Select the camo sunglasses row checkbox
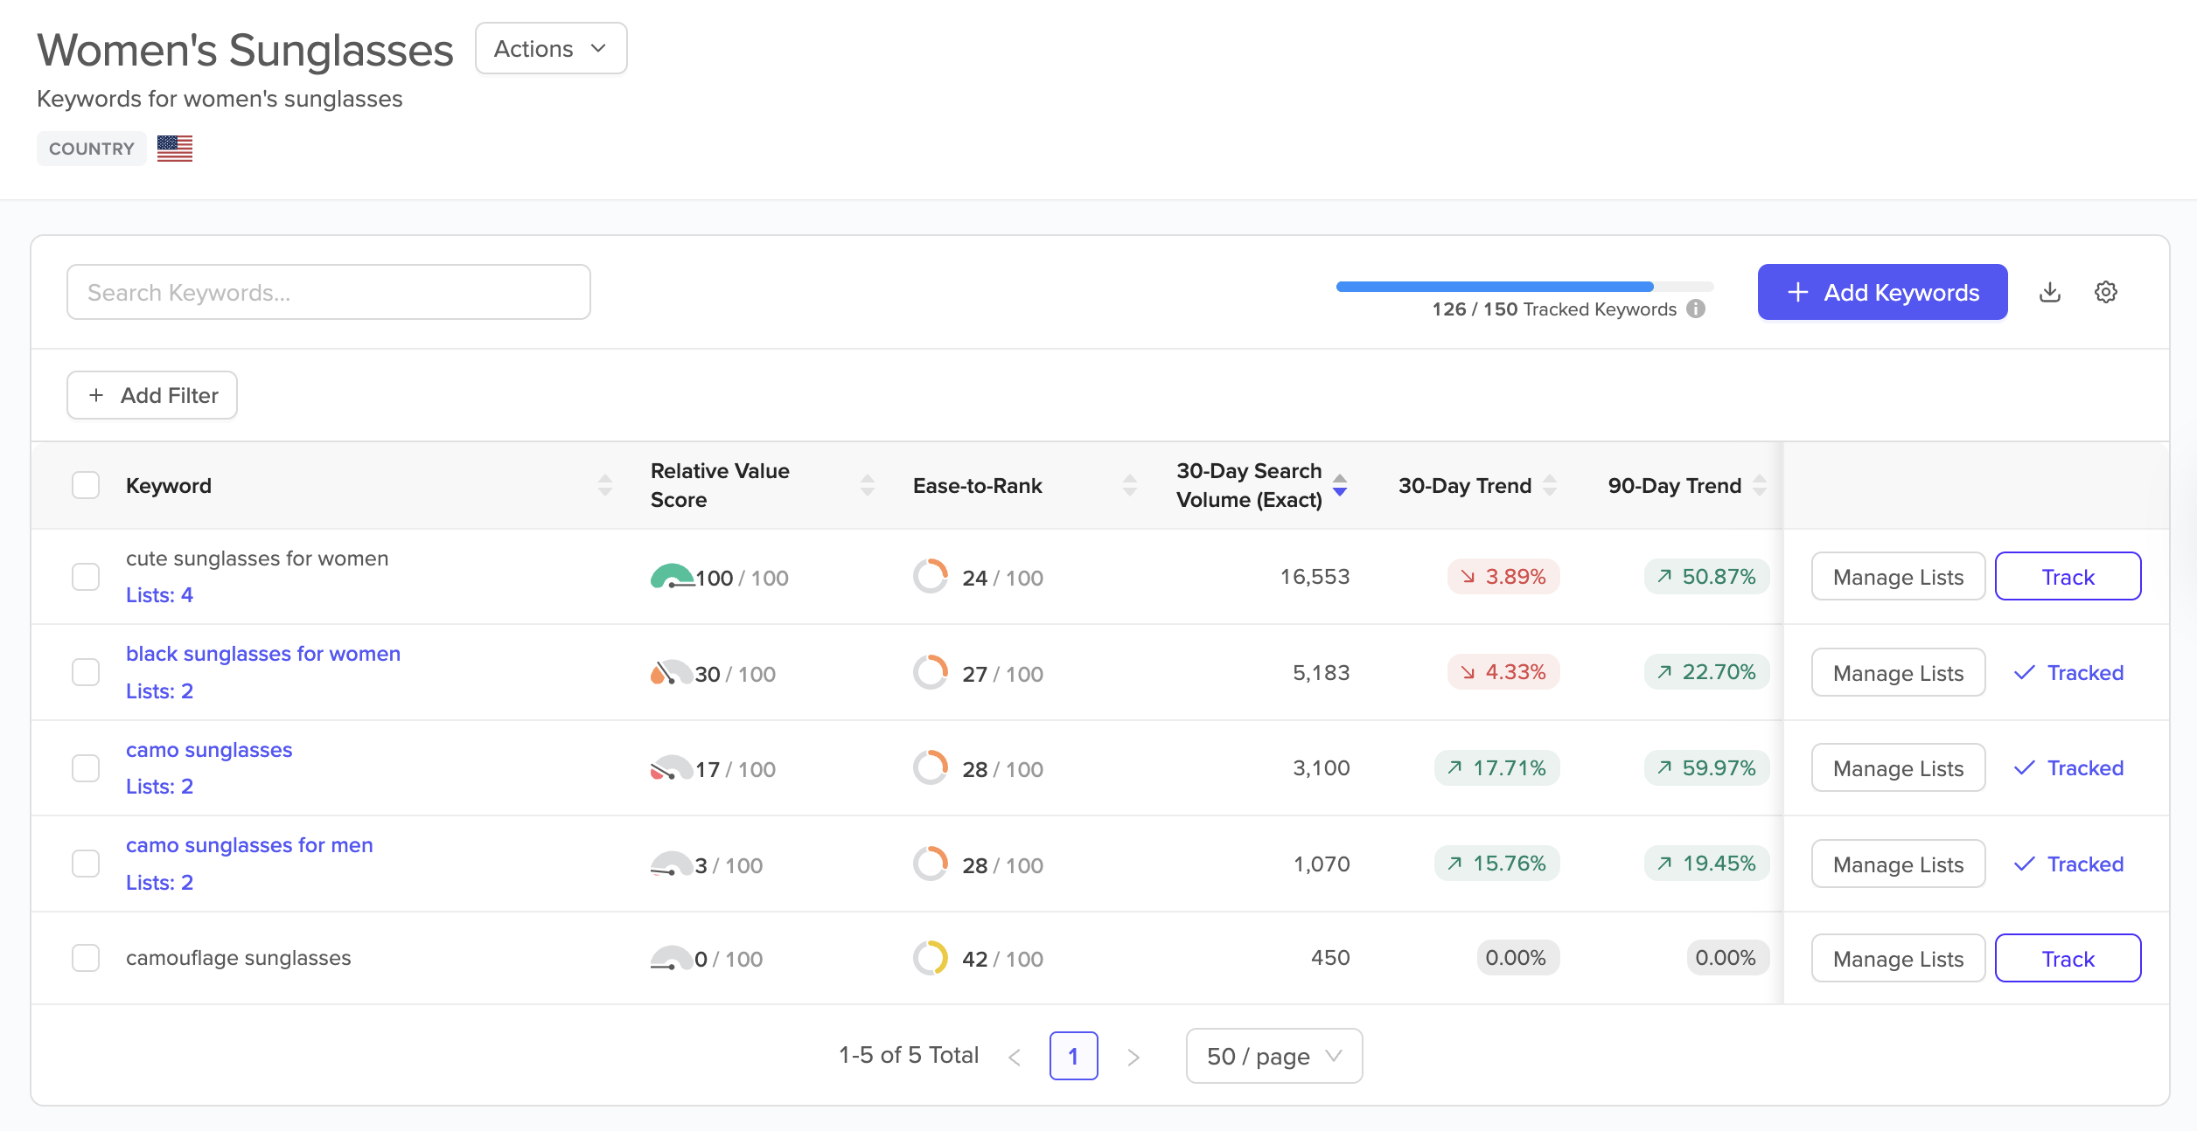The height and width of the screenshot is (1131, 2197). point(86,768)
